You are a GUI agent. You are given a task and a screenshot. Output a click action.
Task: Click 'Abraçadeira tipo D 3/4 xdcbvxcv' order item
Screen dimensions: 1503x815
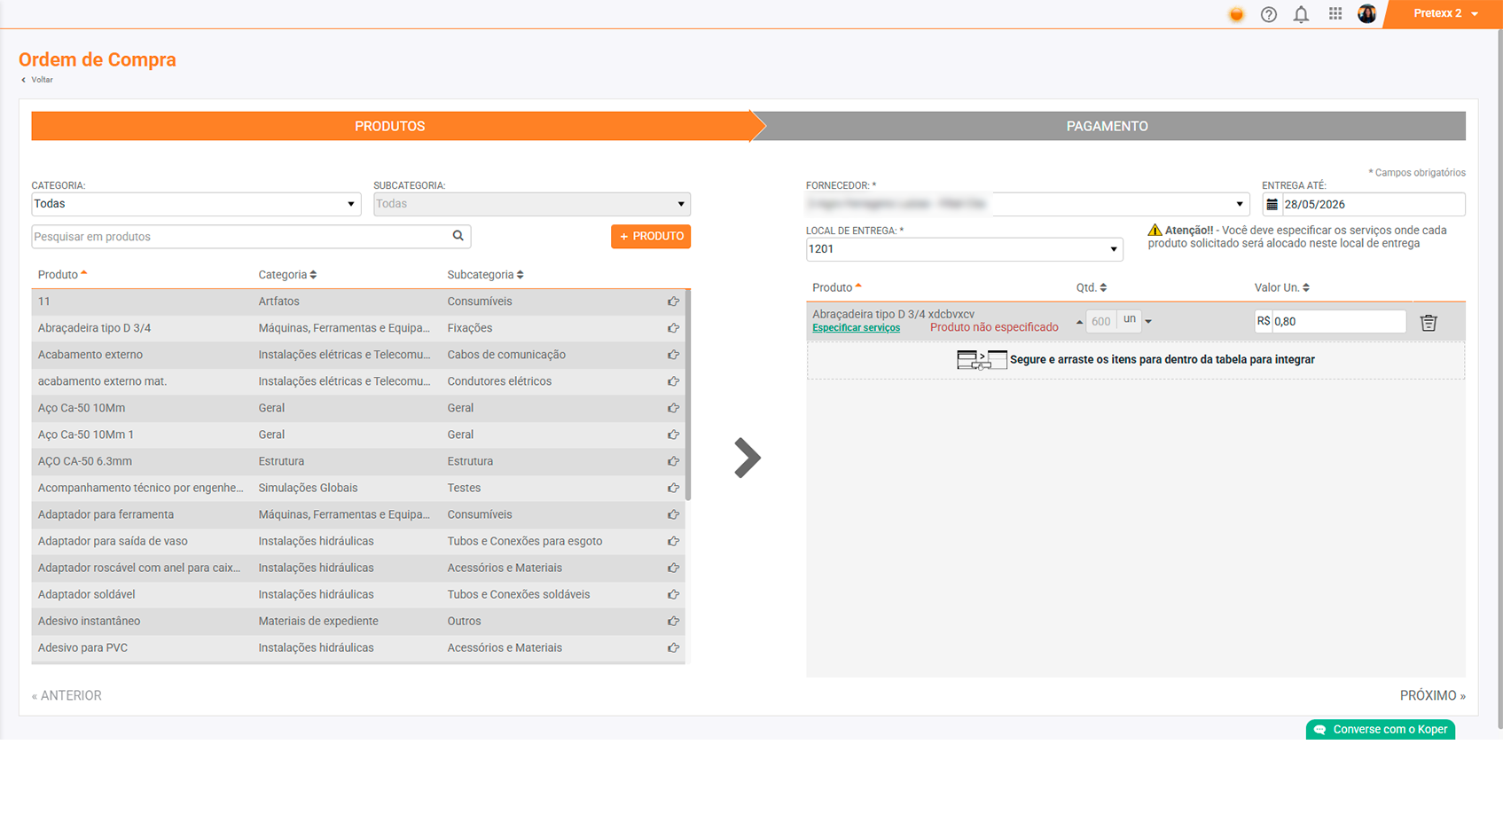tap(893, 314)
